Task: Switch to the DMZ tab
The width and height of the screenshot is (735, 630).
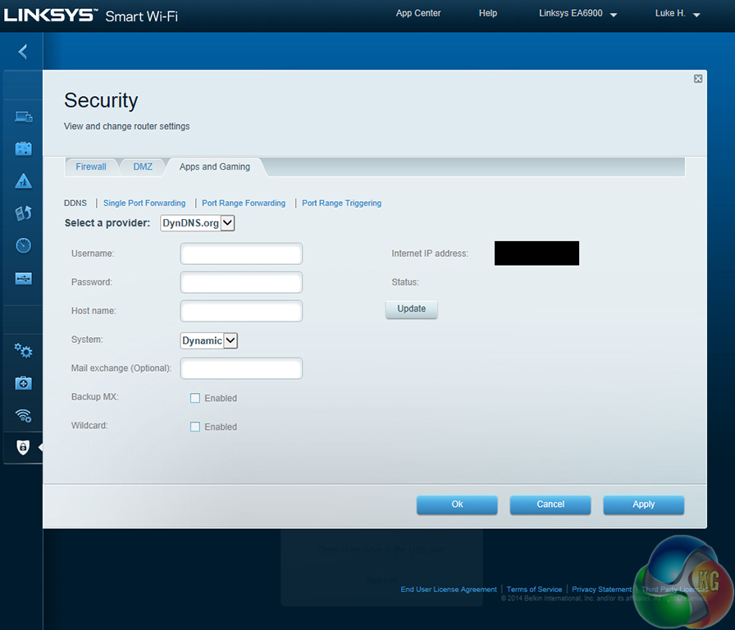Action: click(143, 167)
